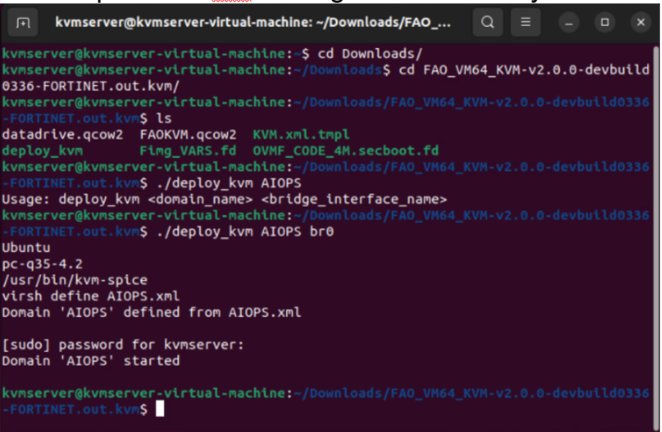Click the blinking terminal cursor
The width and height of the screenshot is (662, 432).
(x=160, y=409)
